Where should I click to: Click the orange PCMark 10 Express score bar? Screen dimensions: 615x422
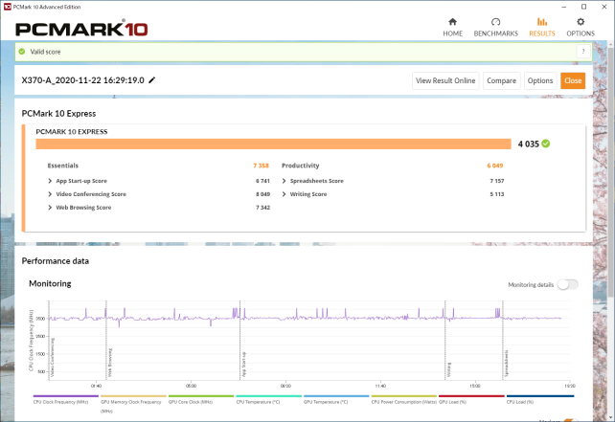click(273, 144)
